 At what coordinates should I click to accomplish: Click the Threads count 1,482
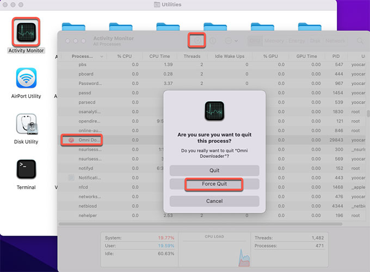click(318, 238)
